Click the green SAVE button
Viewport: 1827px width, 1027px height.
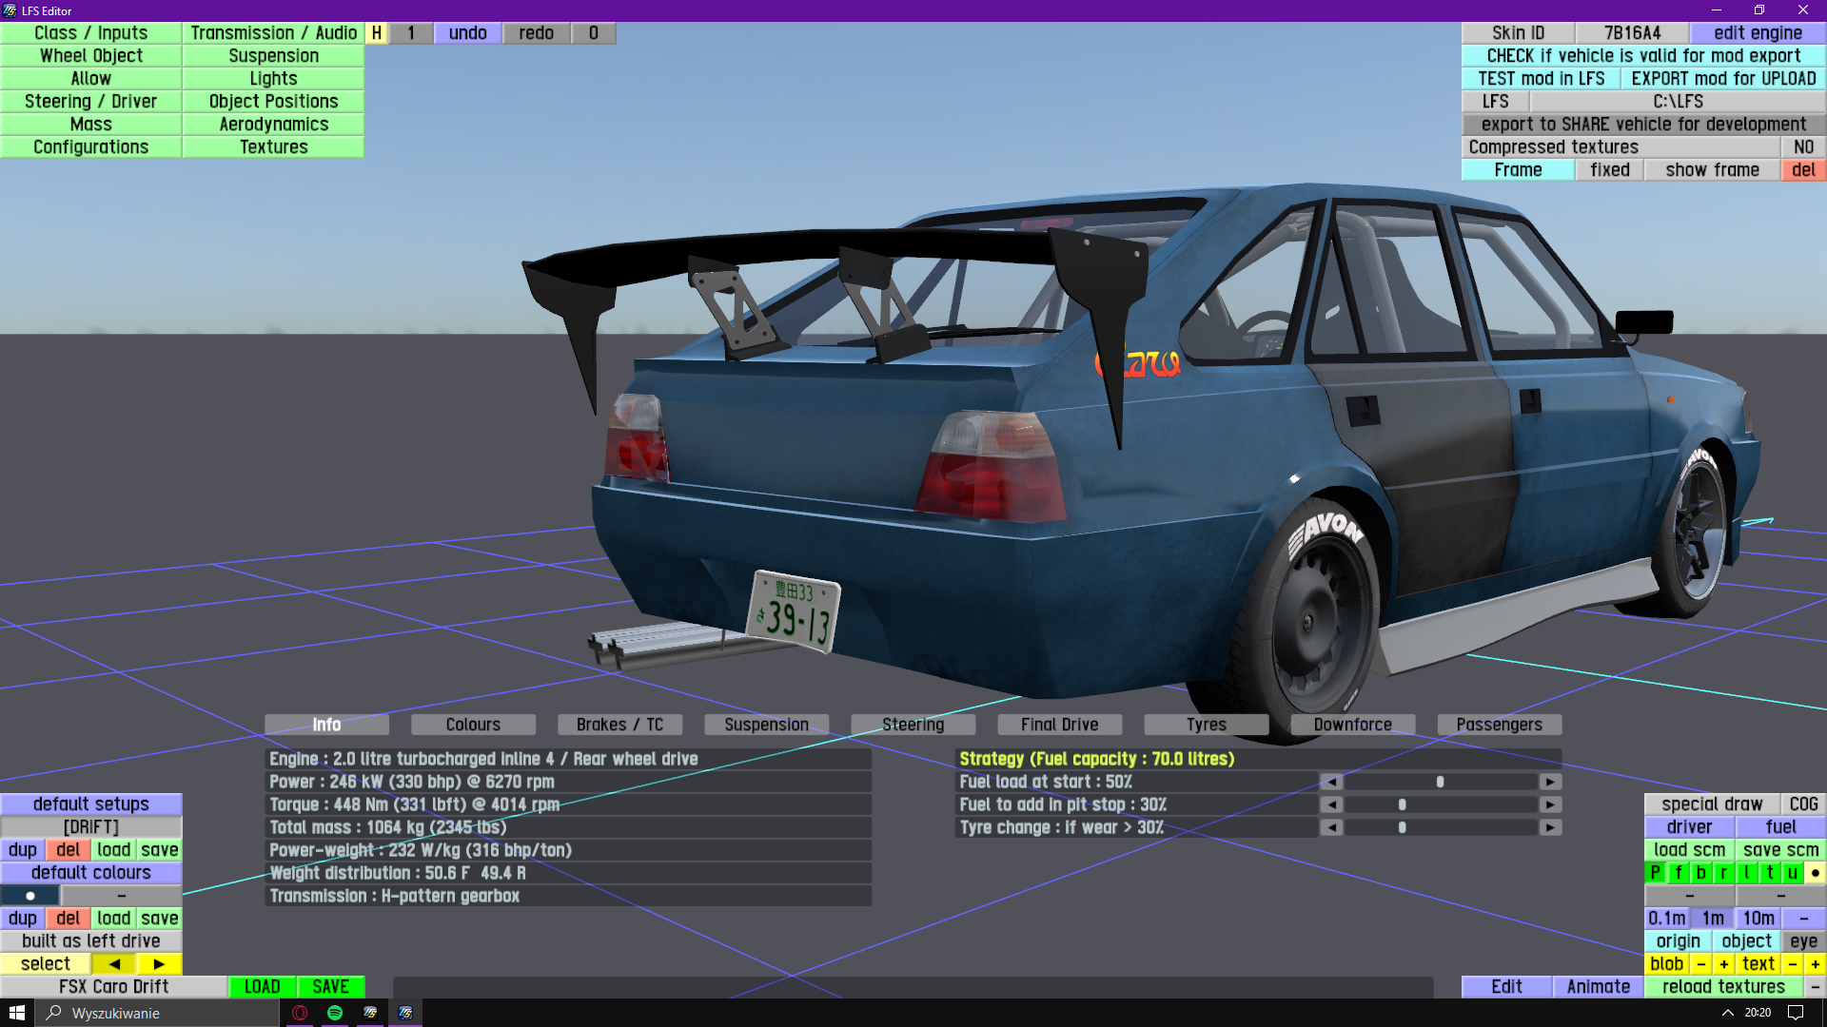pos(330,987)
